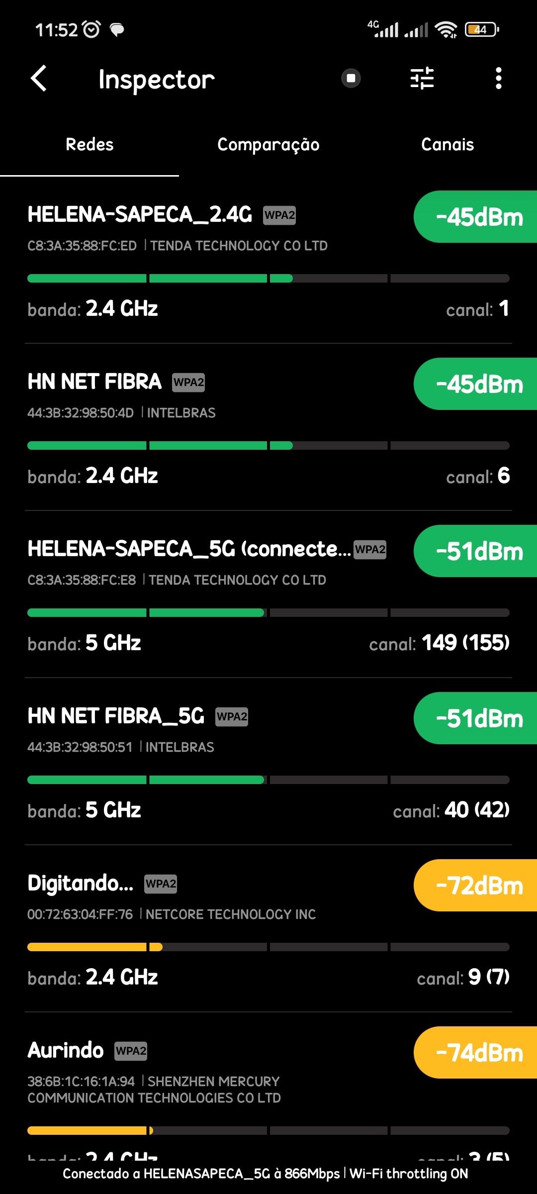Tap WPA2 badge next to HELENA-SAPECA_2.4G
Viewport: 537px width, 1194px height.
pyautogui.click(x=279, y=215)
